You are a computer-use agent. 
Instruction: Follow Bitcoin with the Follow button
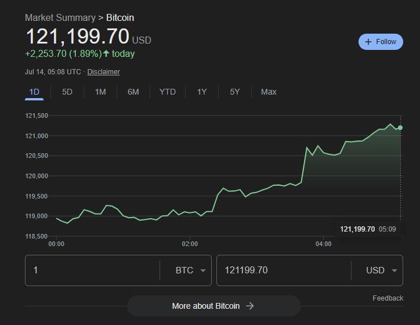[381, 42]
